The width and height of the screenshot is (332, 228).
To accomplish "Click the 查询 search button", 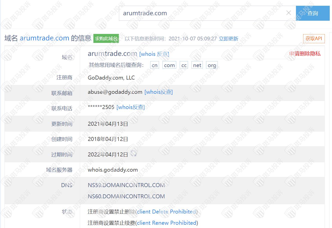I will click(312, 13).
